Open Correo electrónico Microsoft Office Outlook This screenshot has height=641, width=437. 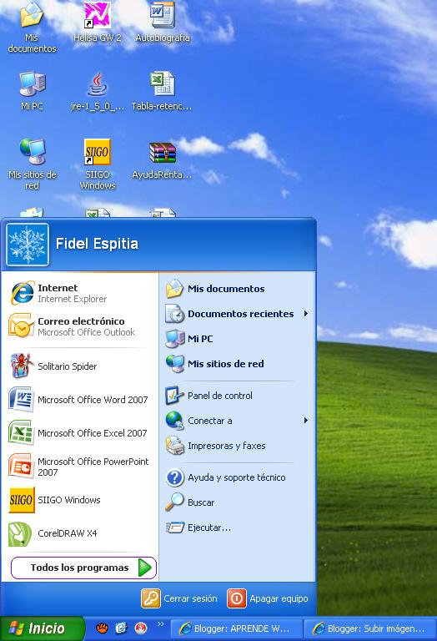coord(79,326)
